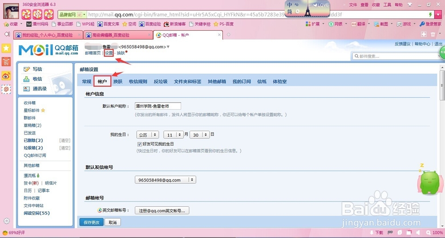Switch to the 体验室 settings tab

[x=279, y=82]
